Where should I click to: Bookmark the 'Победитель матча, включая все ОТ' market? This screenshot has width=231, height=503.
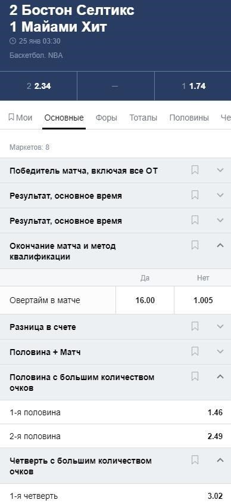195,170
